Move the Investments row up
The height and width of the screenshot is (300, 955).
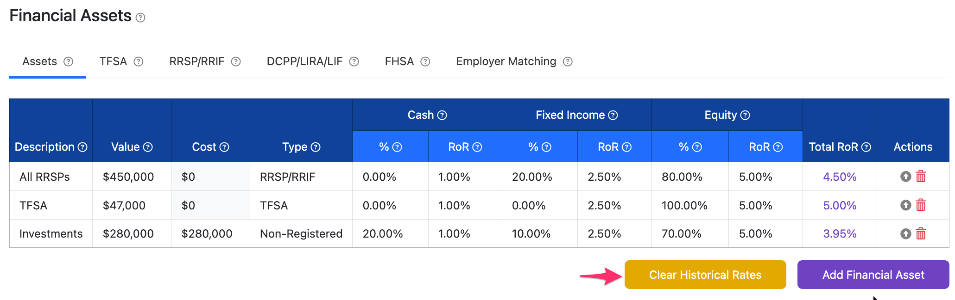point(905,233)
